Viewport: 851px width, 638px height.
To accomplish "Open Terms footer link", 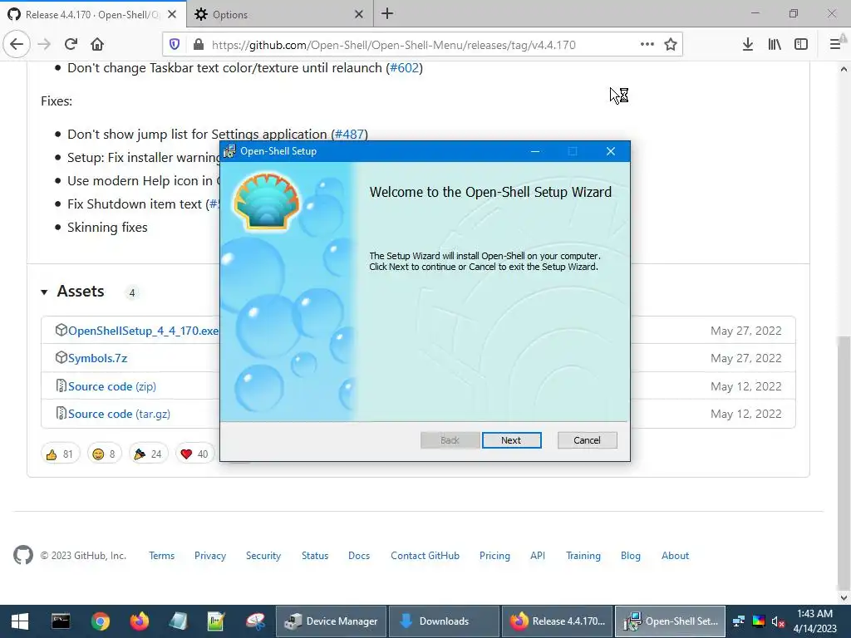I will [162, 556].
